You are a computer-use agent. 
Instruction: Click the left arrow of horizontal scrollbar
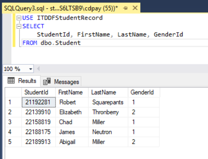tap(38, 69)
